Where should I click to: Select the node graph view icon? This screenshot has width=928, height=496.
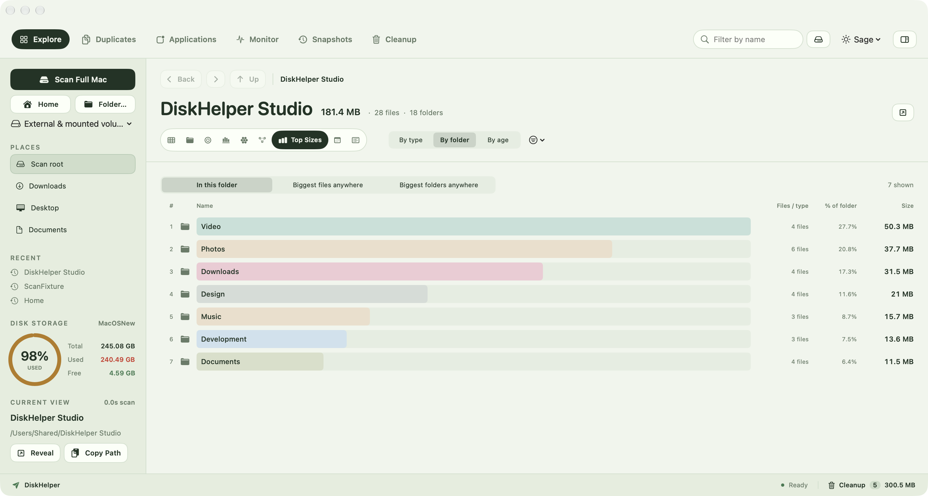tap(262, 140)
